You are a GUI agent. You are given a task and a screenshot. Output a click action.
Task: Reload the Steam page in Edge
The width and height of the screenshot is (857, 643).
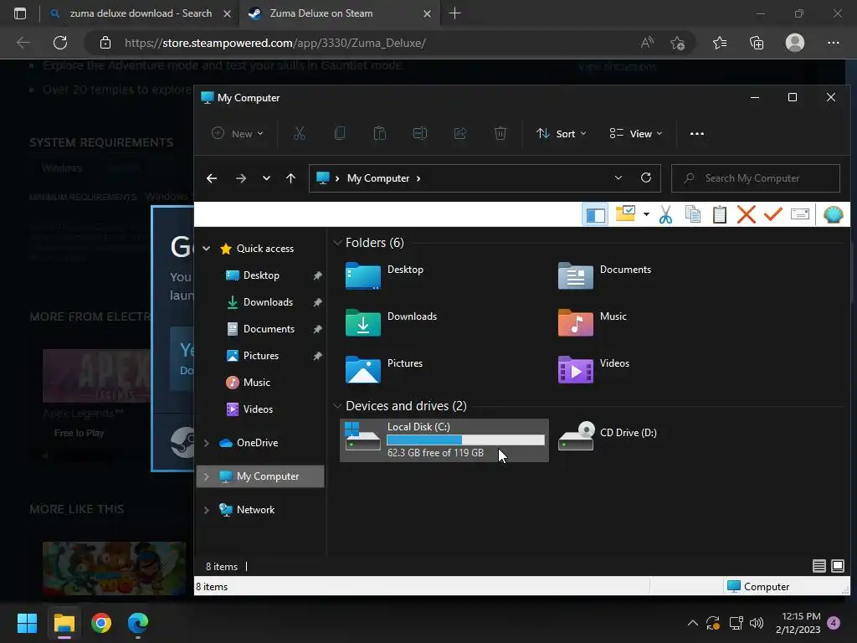coord(60,43)
